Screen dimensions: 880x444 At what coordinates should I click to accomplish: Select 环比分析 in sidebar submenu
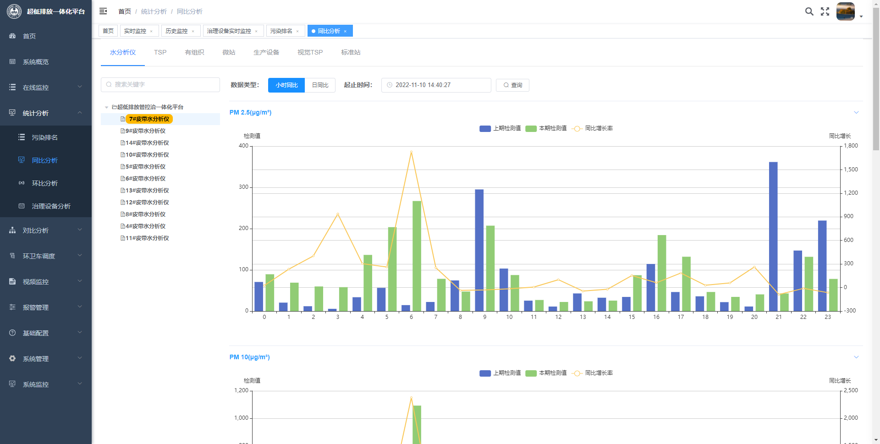click(44, 183)
